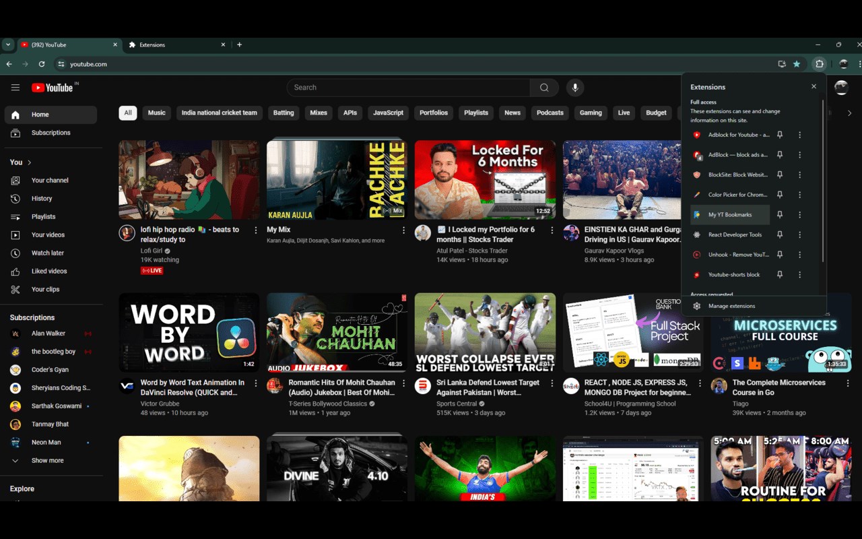Open the tab search dropdown arrow
Screen dimensions: 862x539
point(8,44)
